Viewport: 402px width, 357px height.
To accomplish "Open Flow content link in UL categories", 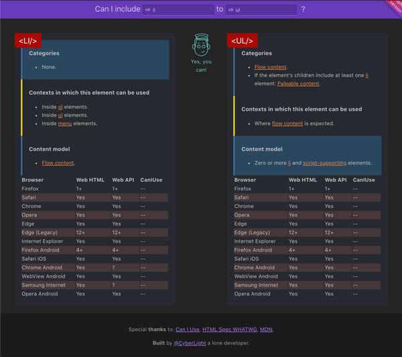I will click(270, 67).
